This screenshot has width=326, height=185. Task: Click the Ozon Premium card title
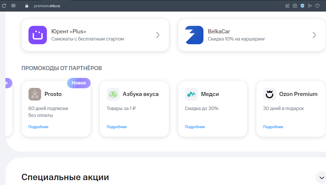click(298, 94)
